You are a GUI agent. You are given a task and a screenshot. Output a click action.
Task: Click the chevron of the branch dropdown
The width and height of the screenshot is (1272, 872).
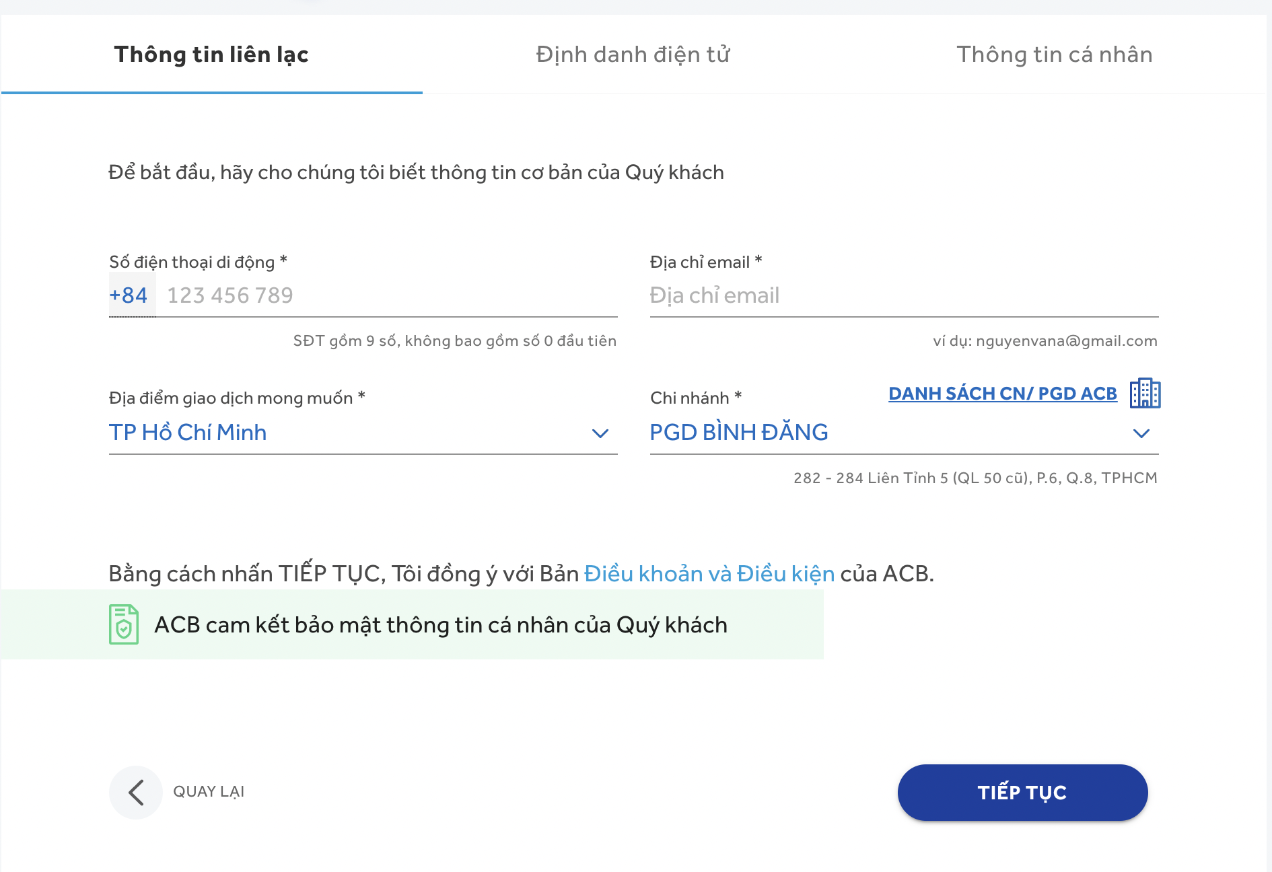click(x=1141, y=433)
